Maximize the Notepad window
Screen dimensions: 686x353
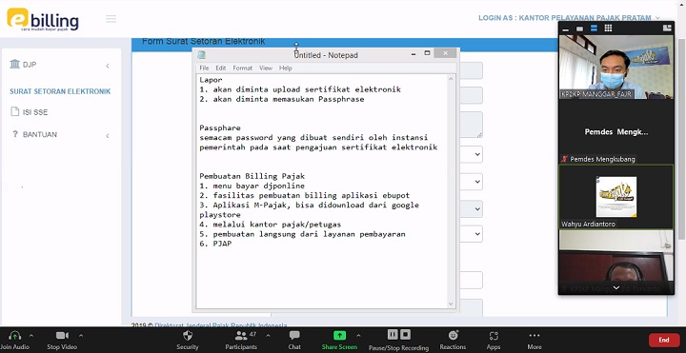point(428,53)
